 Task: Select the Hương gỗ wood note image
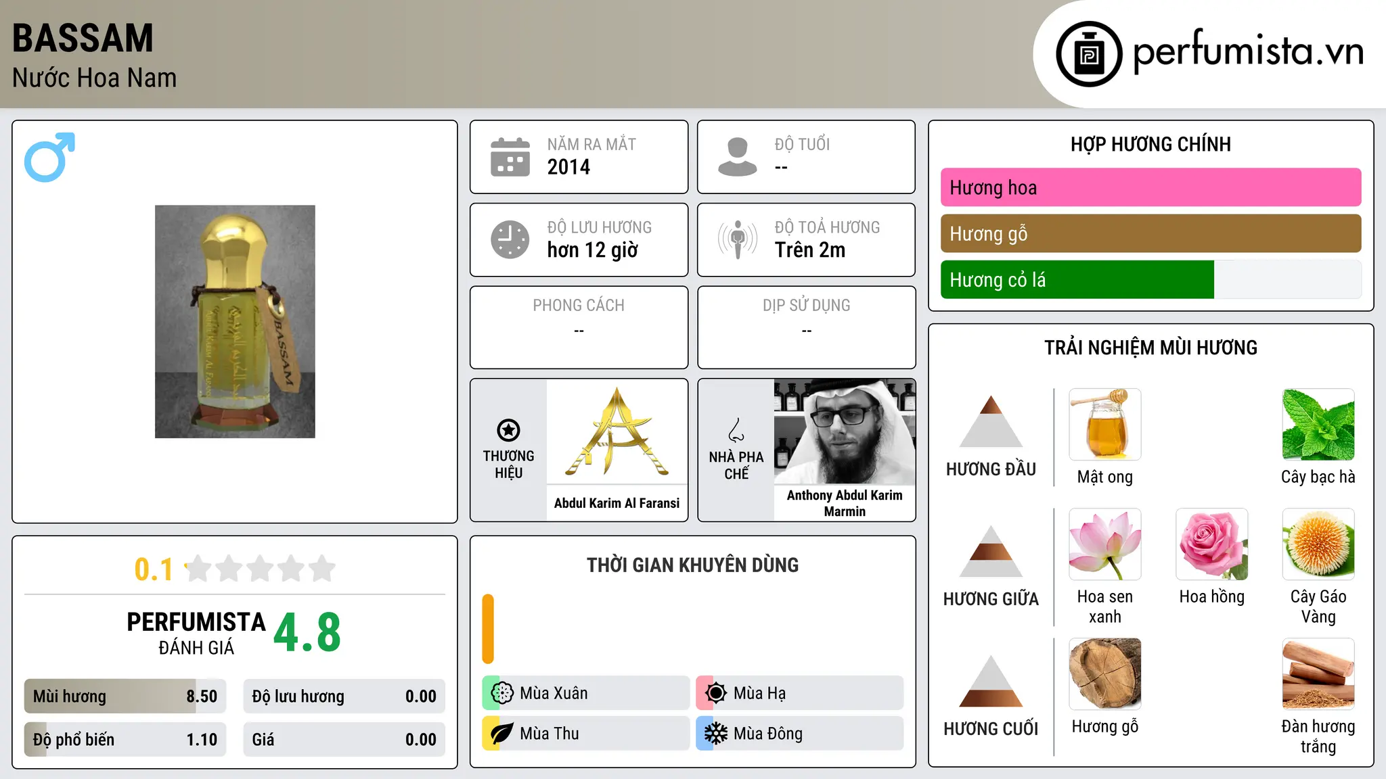click(1105, 674)
